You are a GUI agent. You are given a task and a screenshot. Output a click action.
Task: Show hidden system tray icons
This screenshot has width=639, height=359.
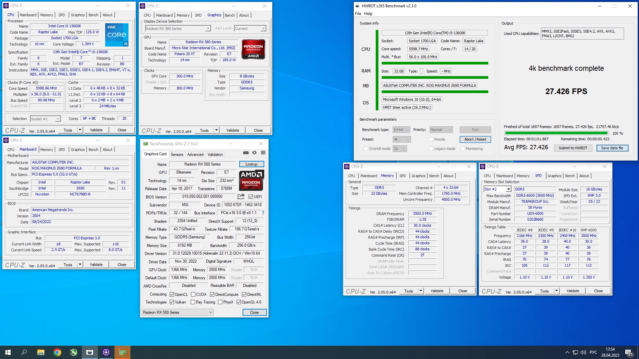point(567,352)
